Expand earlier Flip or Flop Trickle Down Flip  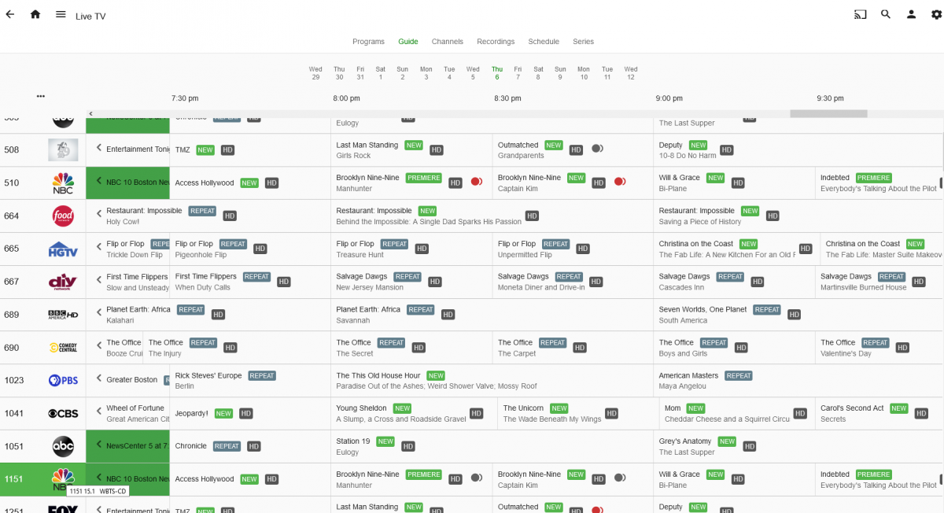pyautogui.click(x=99, y=247)
